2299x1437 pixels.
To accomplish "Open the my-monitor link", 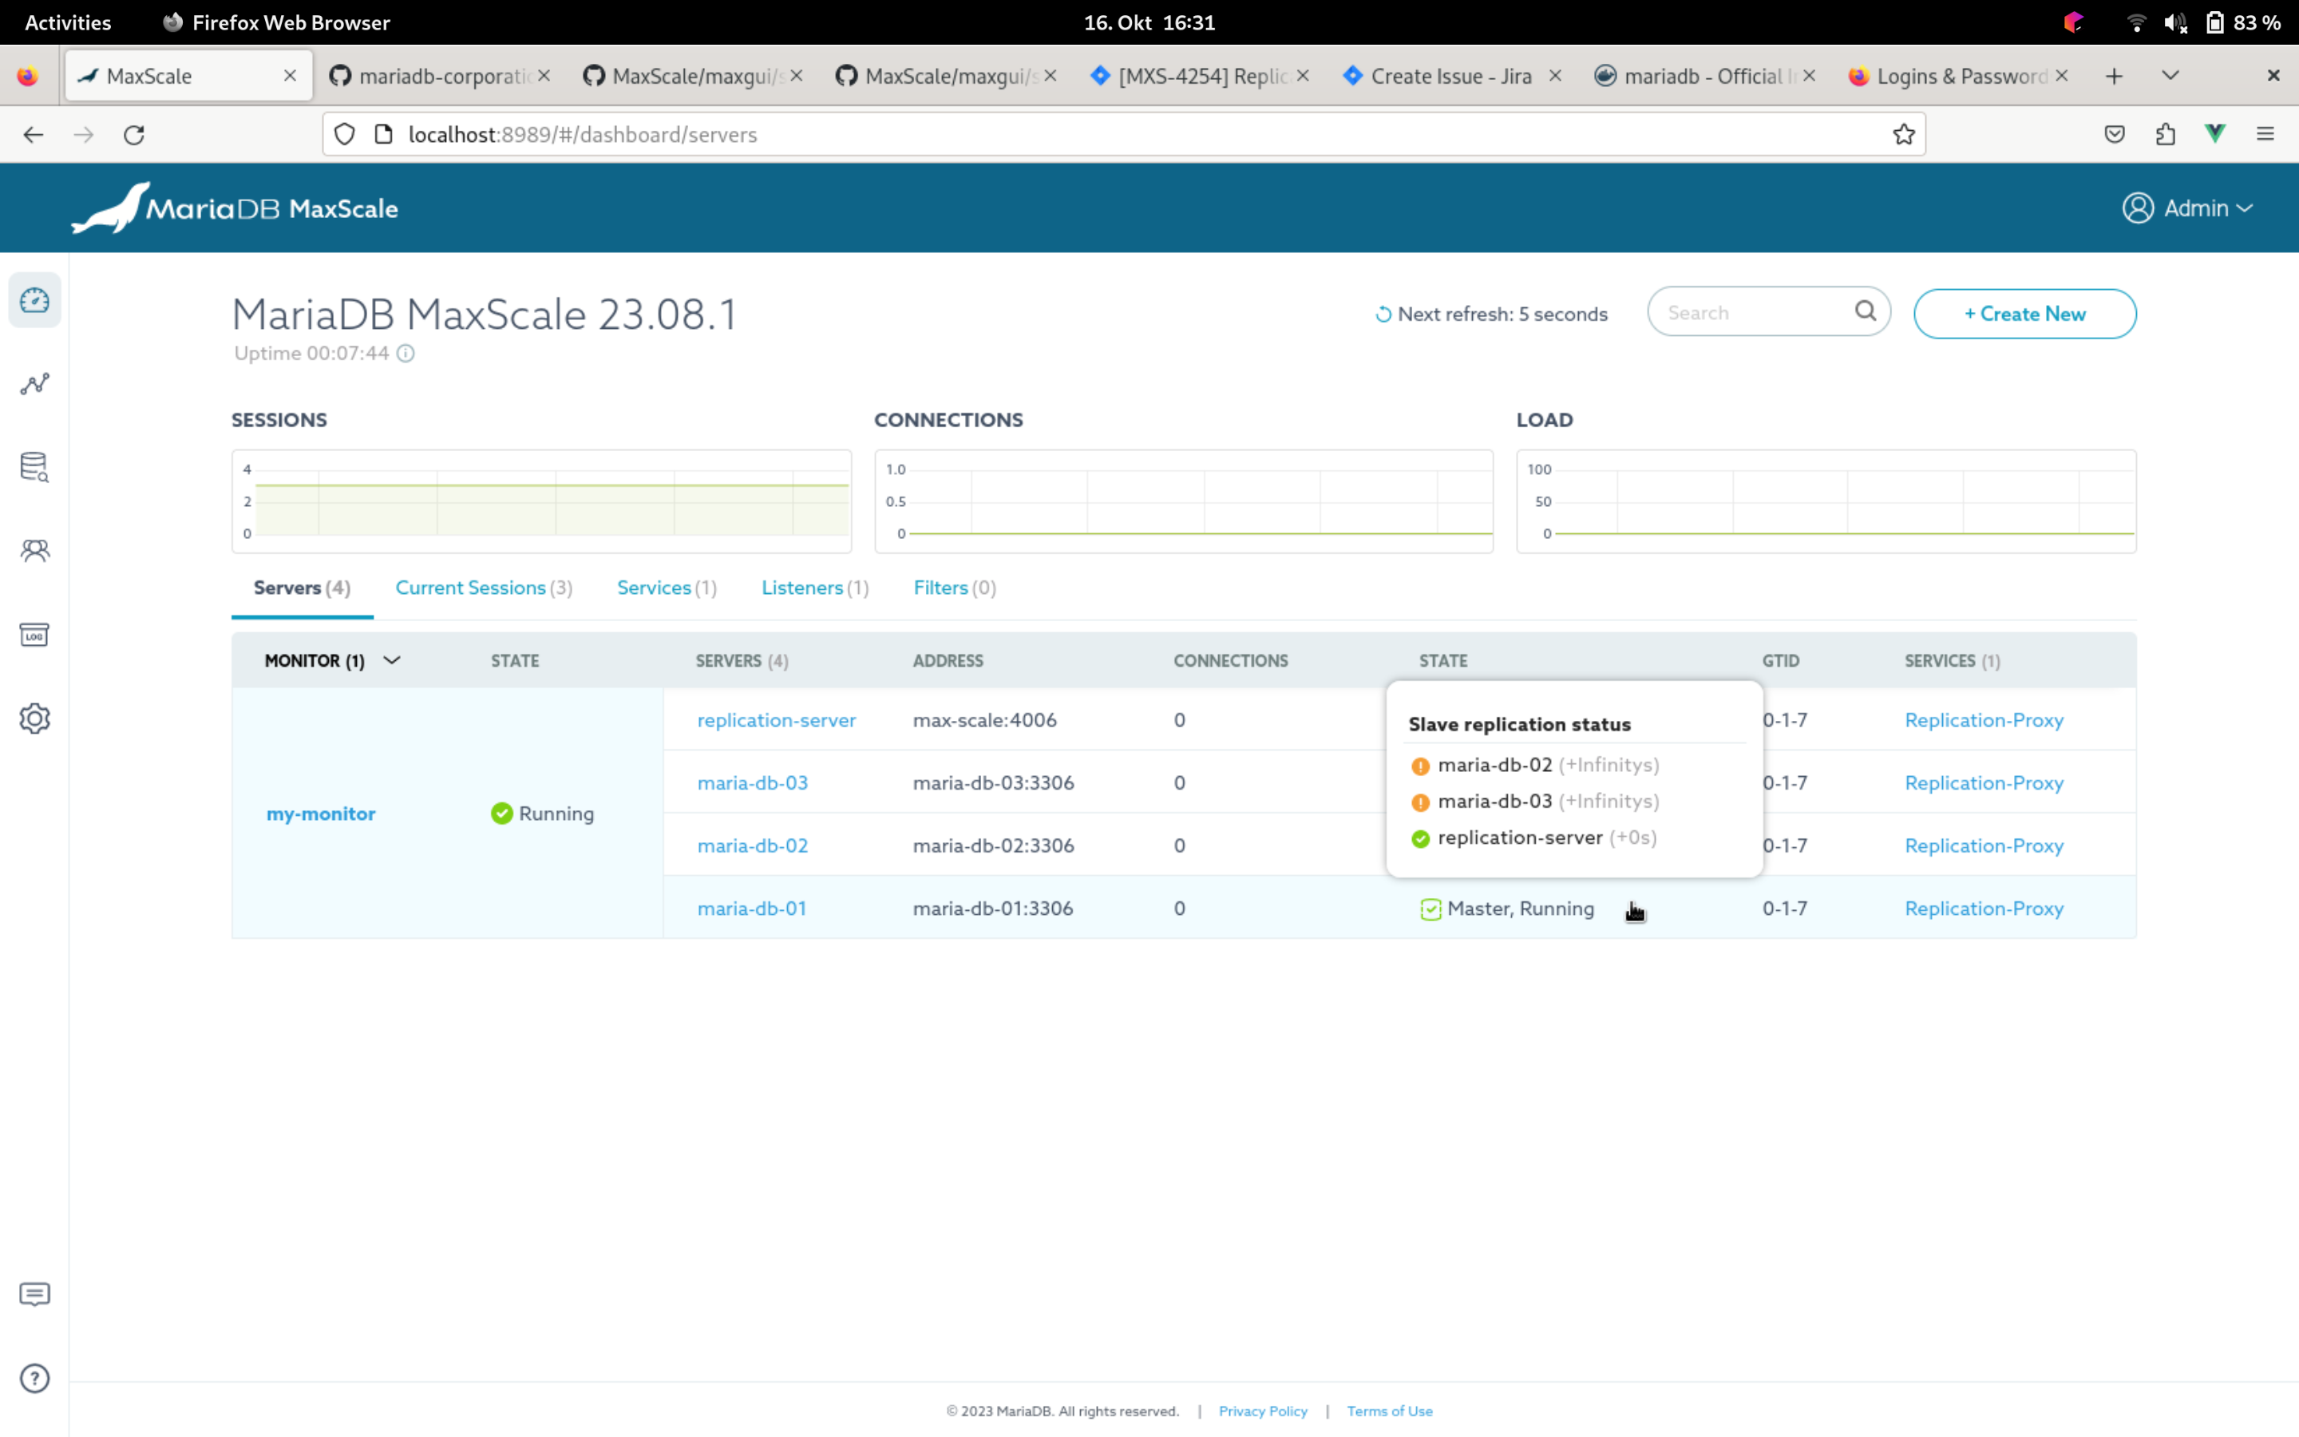I will pos(321,814).
